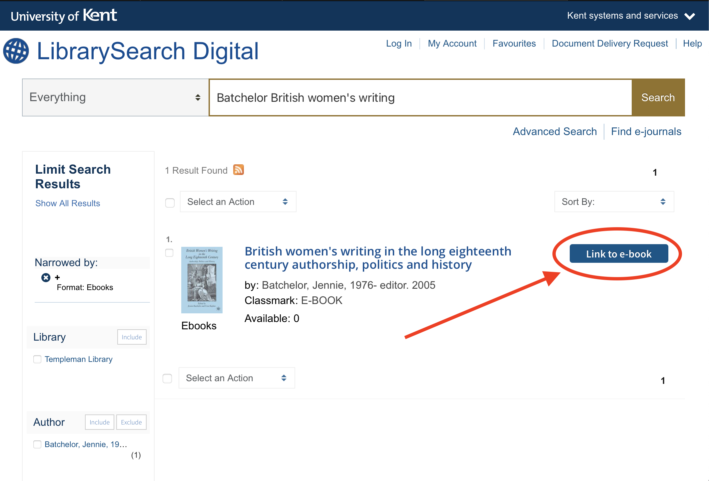Go to Favourites in the top menu
This screenshot has height=481, width=709.
514,44
